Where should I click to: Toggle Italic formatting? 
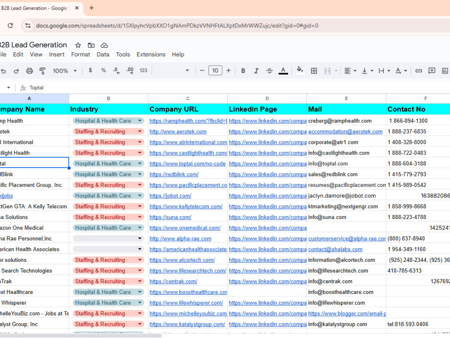click(x=256, y=71)
